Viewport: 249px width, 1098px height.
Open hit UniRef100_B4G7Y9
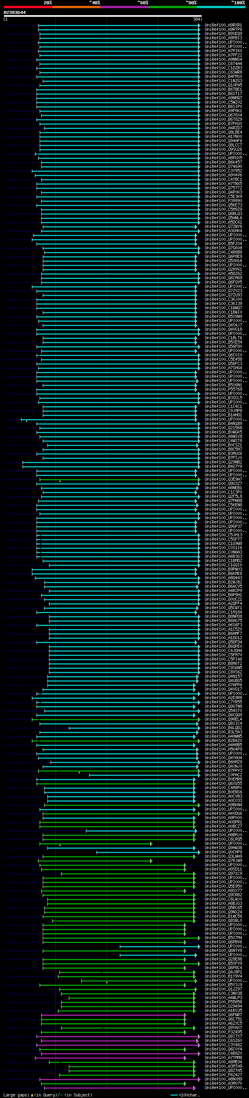tap(223, 466)
